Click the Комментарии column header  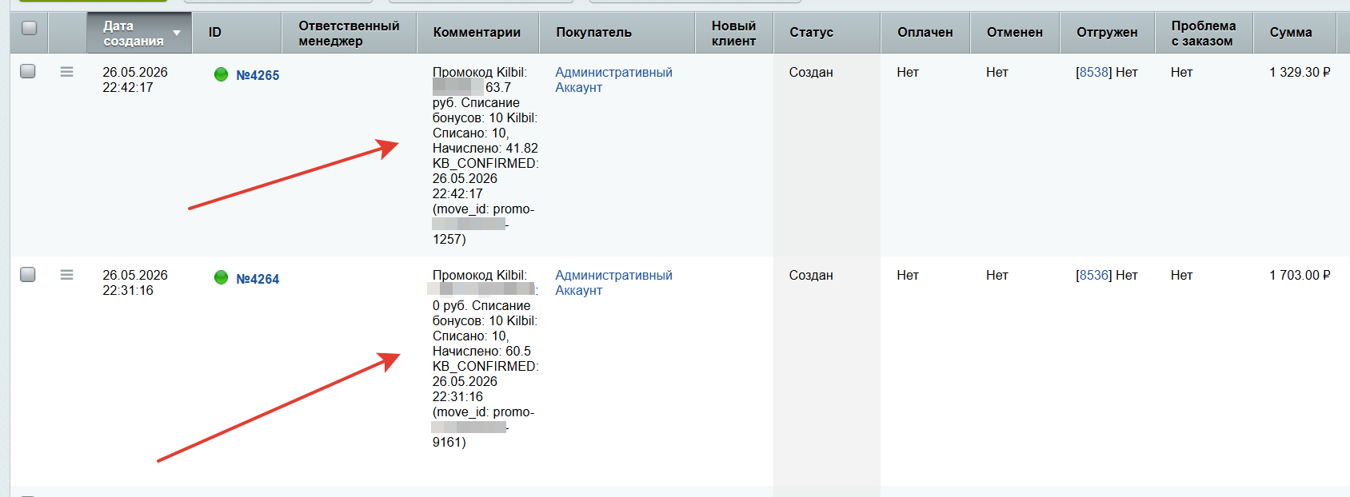pyautogui.click(x=477, y=33)
